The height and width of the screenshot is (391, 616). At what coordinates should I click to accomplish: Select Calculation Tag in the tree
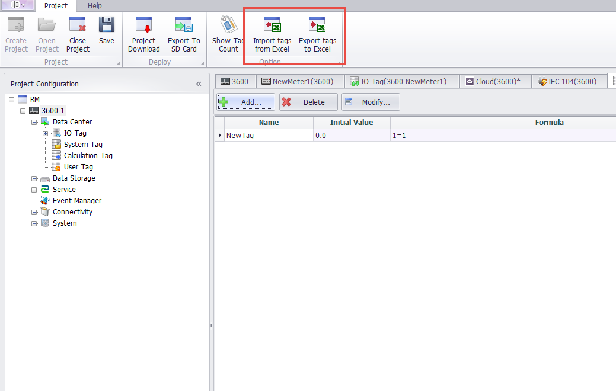(x=88, y=156)
